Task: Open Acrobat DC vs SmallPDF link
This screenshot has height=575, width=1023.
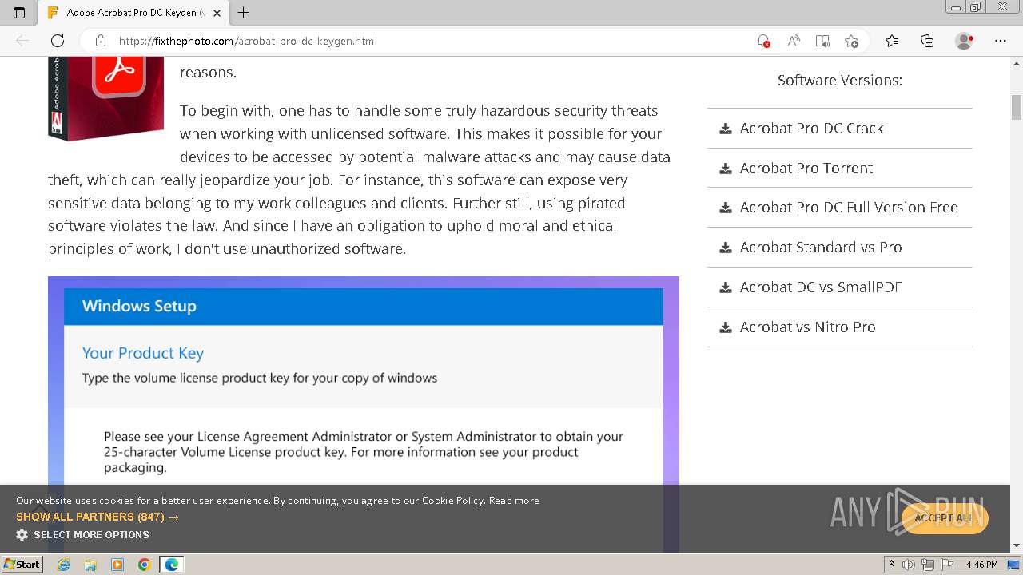Action: [821, 287]
